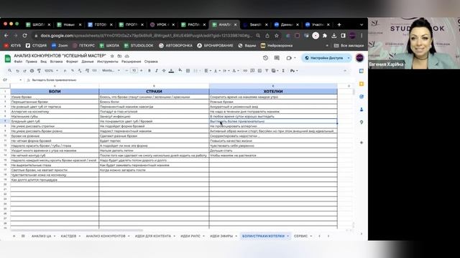Open dropdown arrow beside Настройки Доступа

click(349, 58)
